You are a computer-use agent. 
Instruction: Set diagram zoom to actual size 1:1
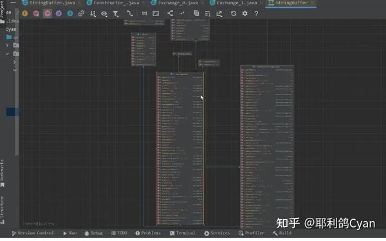click(x=145, y=13)
